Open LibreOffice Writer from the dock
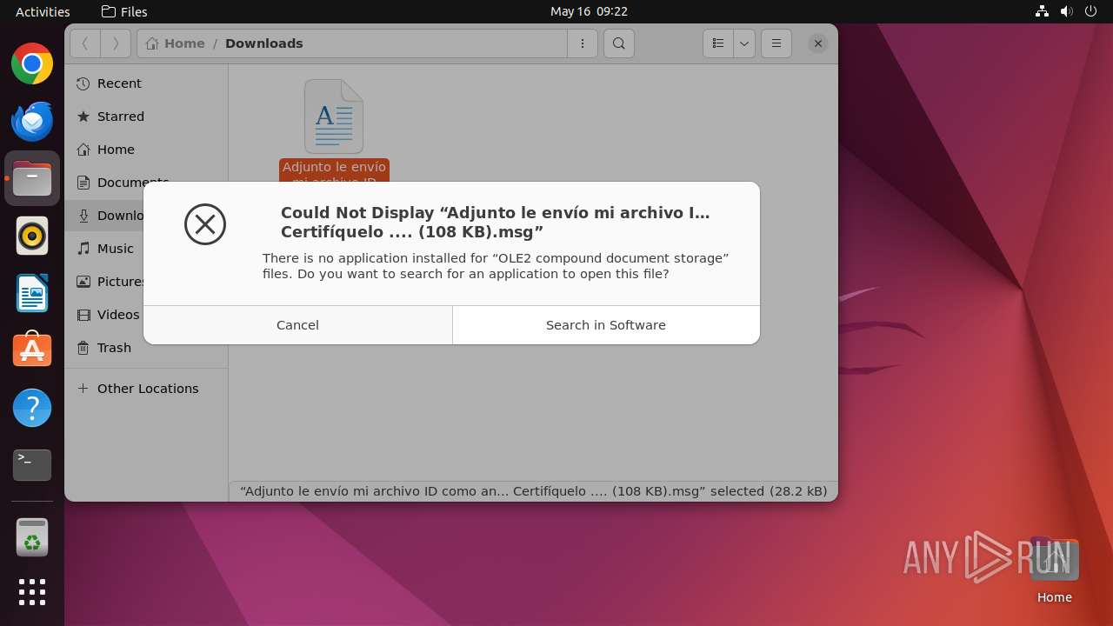 [x=32, y=293]
